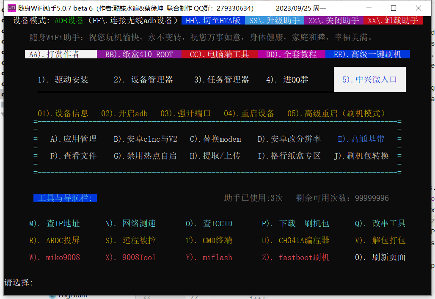Open DD). 全套教程 tutorials
435x299 pixels.
291,54
